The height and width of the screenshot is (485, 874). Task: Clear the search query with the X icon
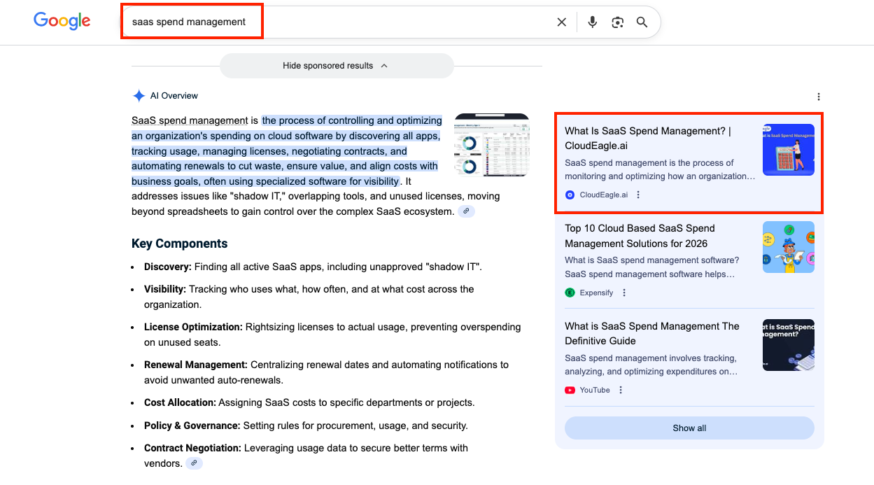562,22
